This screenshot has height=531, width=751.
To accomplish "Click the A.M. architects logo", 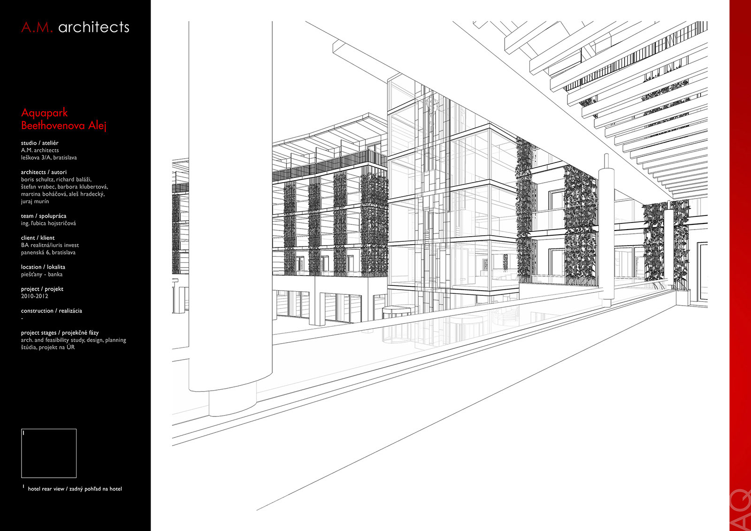I will (75, 27).
